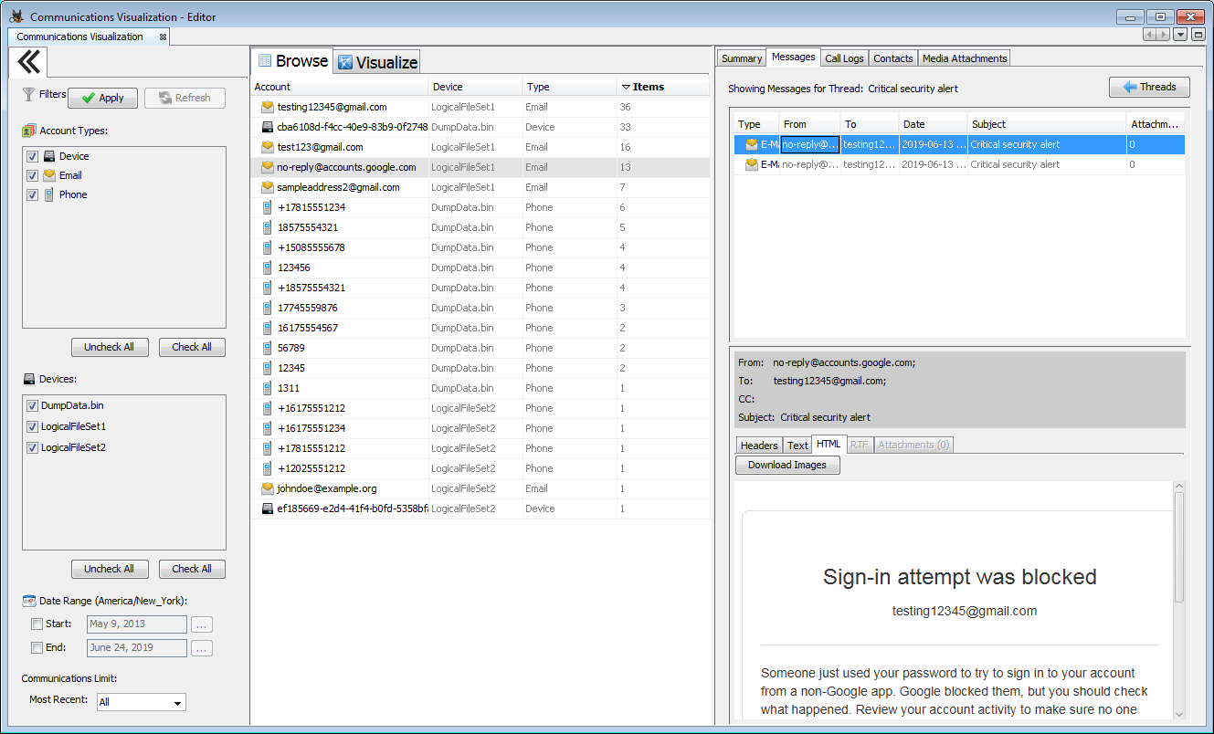Click envelope icon beside johndoe@example.org
Viewport: 1214px width, 734px height.
[267, 488]
